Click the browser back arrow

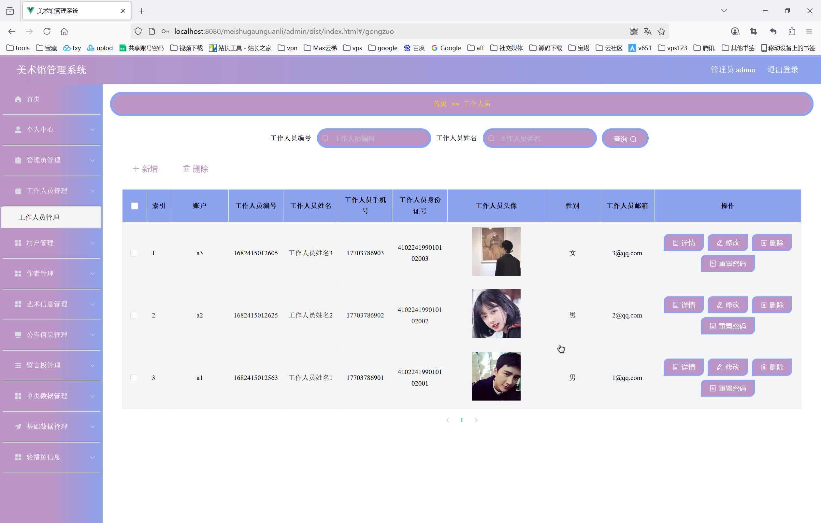point(12,31)
